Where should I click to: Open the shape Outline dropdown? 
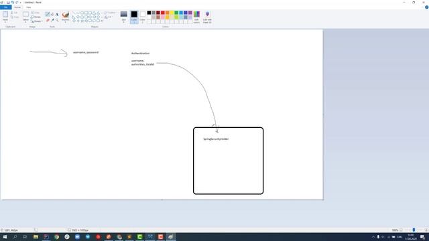click(110, 13)
